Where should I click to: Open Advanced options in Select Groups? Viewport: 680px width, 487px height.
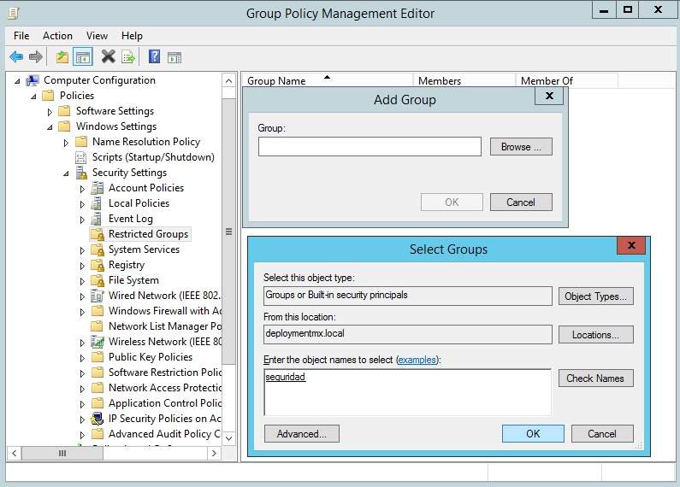click(301, 434)
